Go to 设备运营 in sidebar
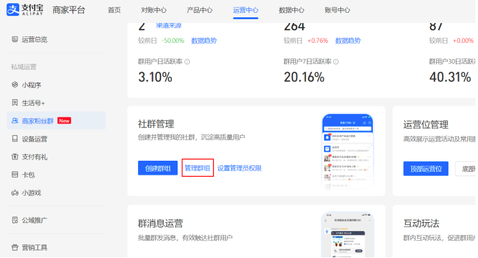Screen dimensions: 478x258 [34, 139]
